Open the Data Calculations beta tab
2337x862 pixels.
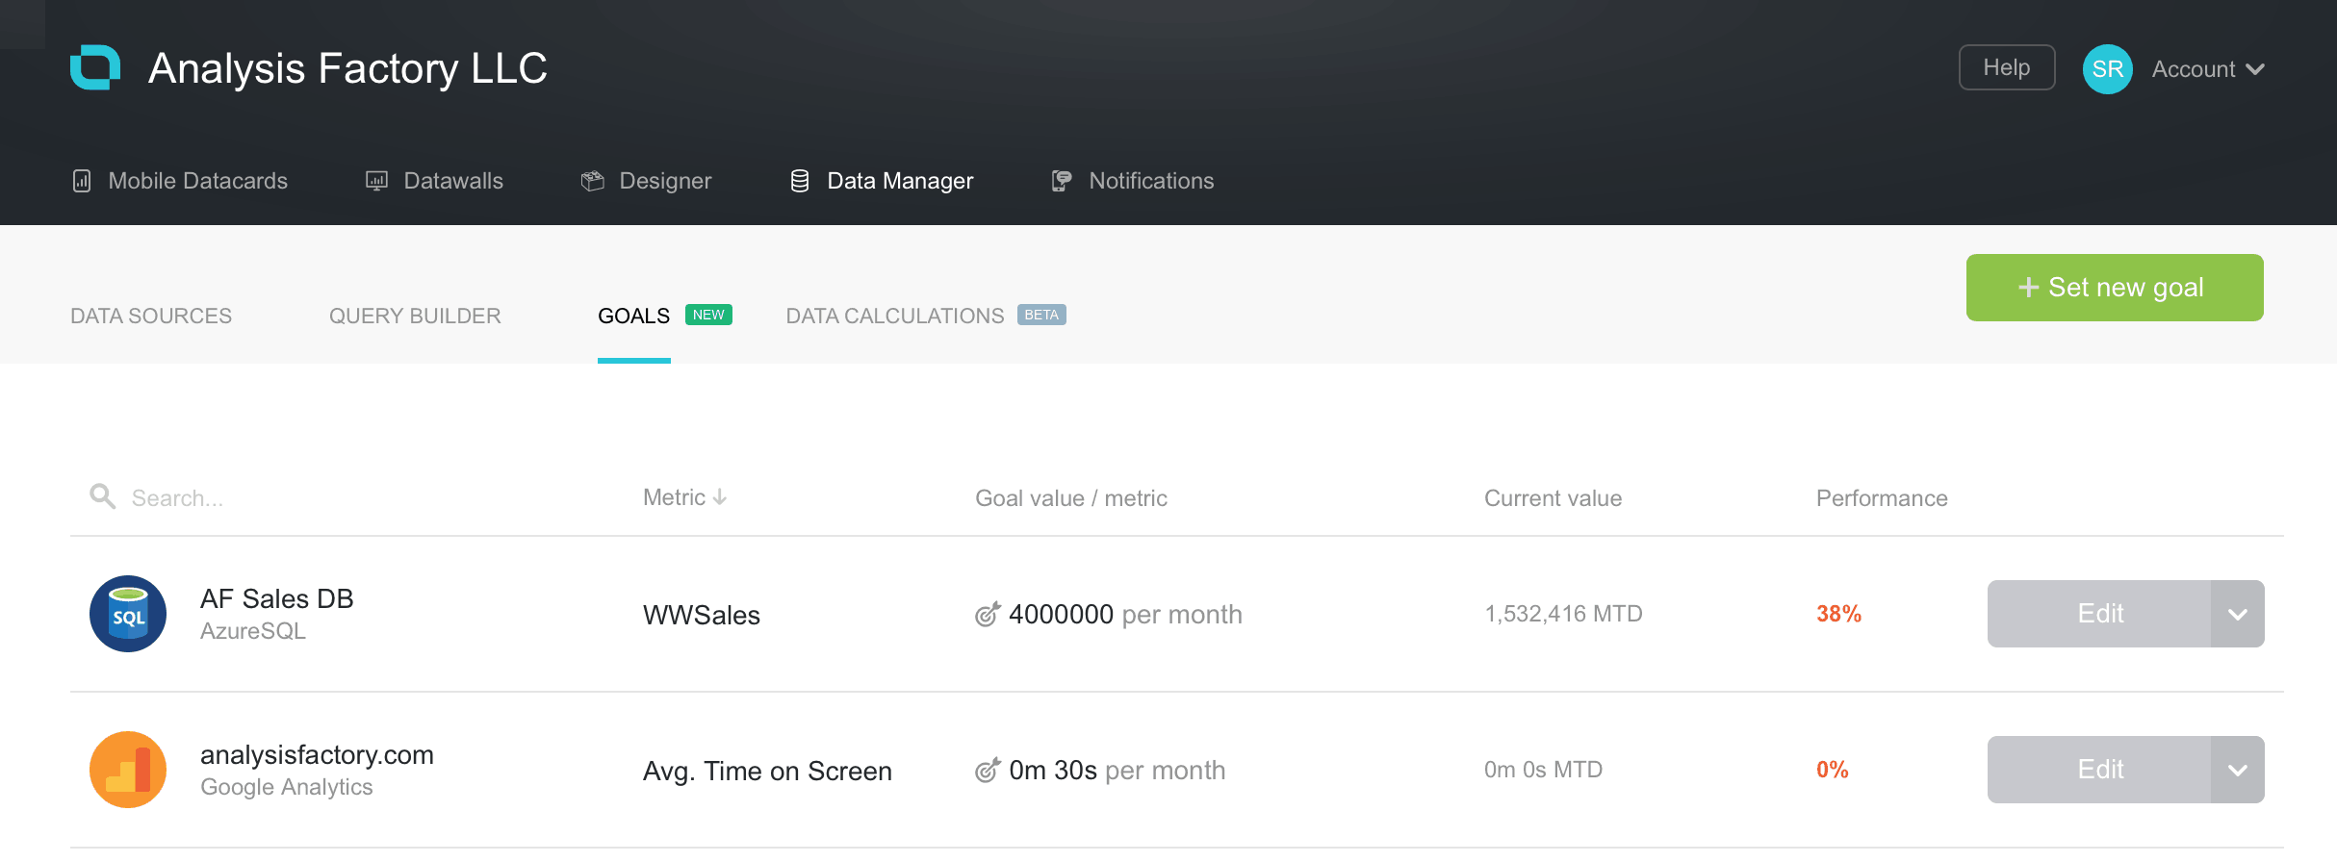point(895,316)
